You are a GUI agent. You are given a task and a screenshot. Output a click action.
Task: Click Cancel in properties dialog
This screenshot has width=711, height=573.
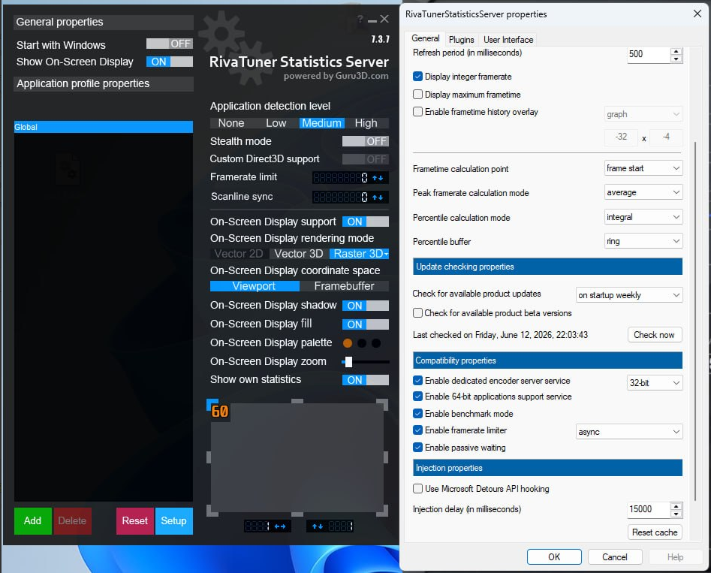point(615,557)
